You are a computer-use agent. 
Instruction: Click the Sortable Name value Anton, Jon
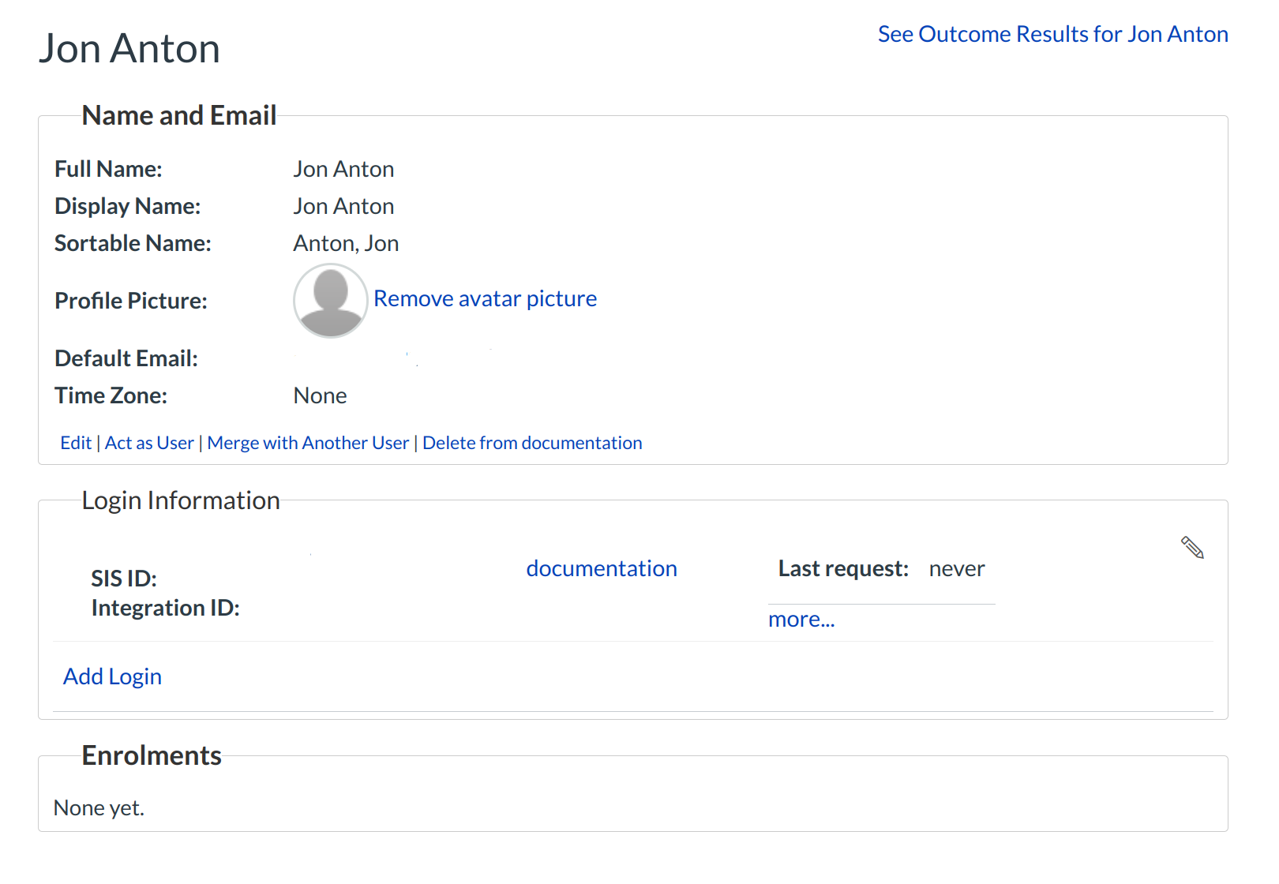coord(346,243)
